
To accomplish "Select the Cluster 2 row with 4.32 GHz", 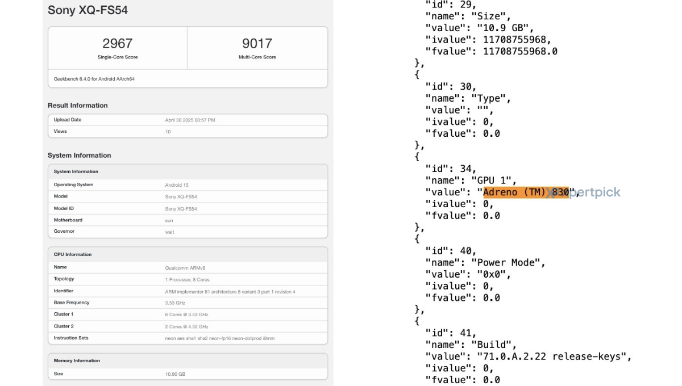I will (x=186, y=326).
